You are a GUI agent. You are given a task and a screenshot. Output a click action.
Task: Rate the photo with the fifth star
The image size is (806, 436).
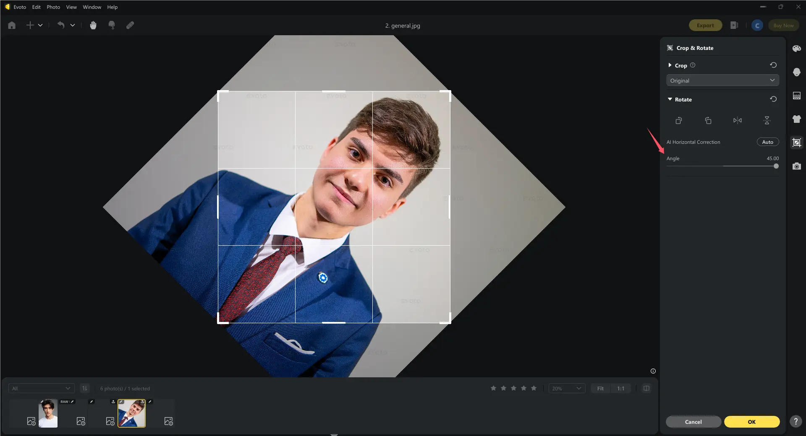pos(534,388)
